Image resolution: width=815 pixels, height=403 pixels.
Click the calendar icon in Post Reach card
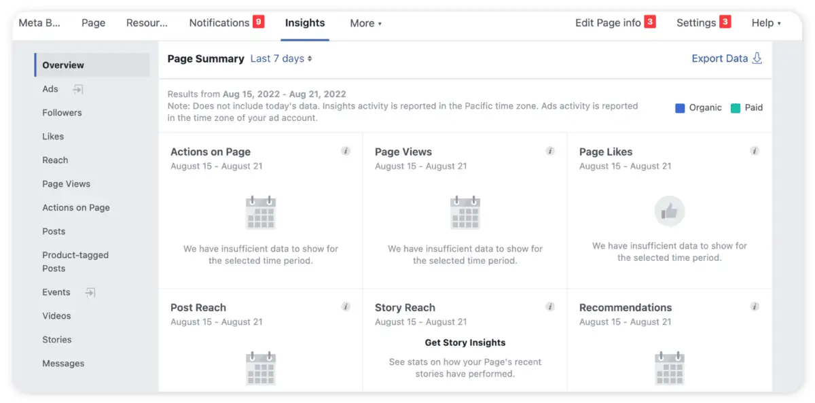[x=261, y=369]
